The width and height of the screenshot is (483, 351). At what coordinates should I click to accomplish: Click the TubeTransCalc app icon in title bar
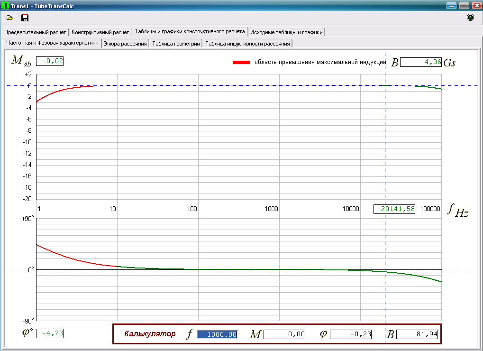[5, 6]
